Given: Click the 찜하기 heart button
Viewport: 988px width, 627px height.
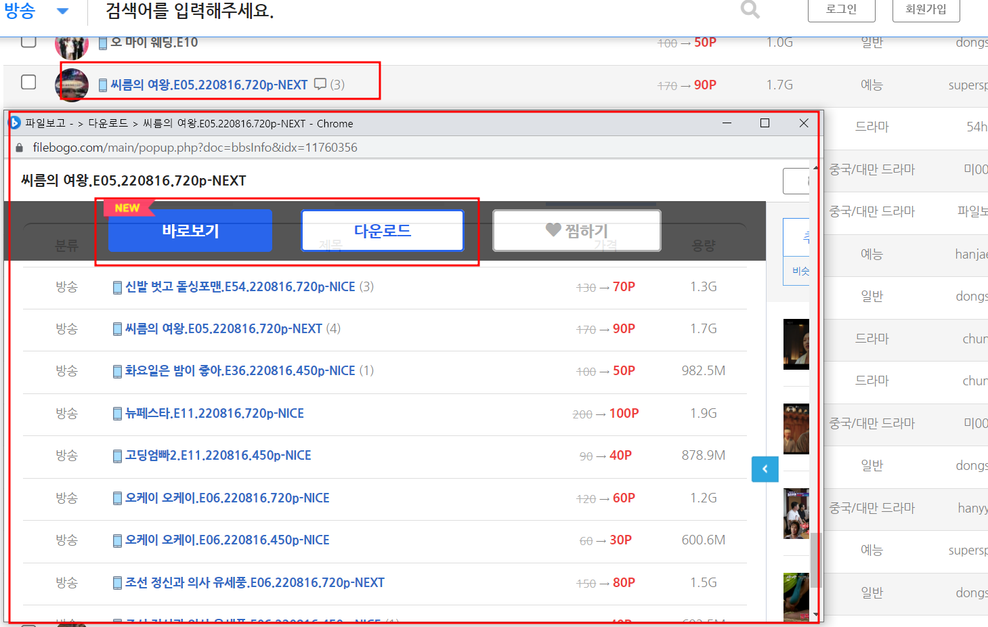Looking at the screenshot, I should click(576, 231).
